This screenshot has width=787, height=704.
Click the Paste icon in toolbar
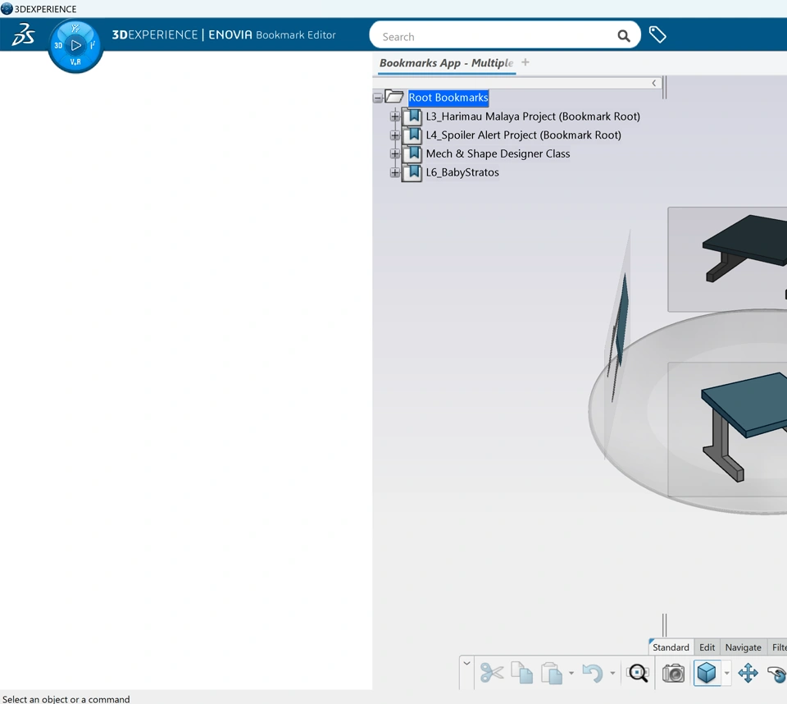tap(552, 673)
